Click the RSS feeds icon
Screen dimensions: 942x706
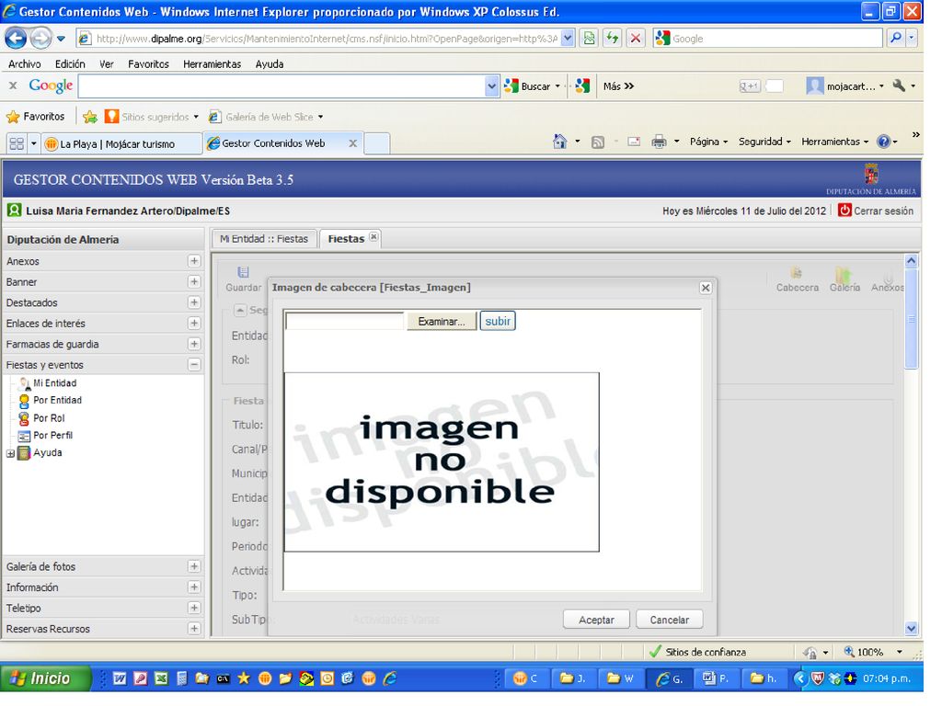pos(598,142)
